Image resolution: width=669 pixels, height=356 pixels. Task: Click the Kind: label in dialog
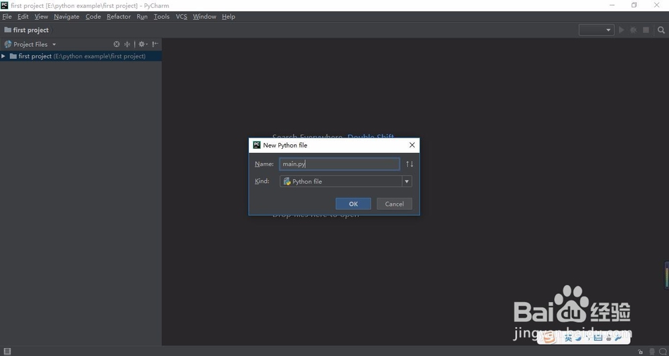pyautogui.click(x=262, y=181)
